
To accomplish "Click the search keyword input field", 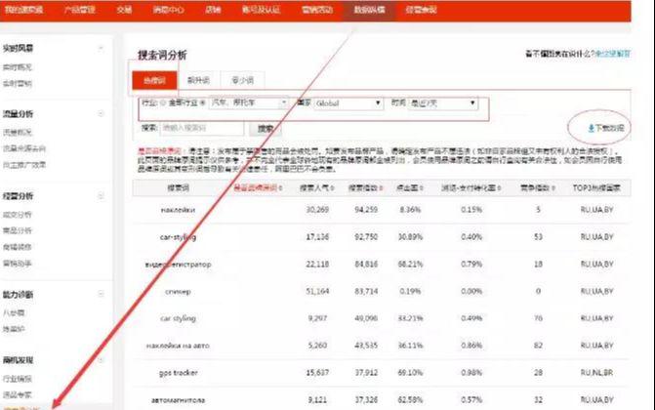I will 203,128.
